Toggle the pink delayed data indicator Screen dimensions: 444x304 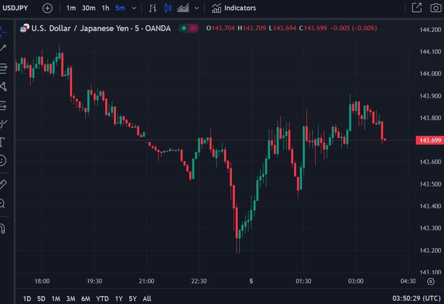tap(193, 28)
